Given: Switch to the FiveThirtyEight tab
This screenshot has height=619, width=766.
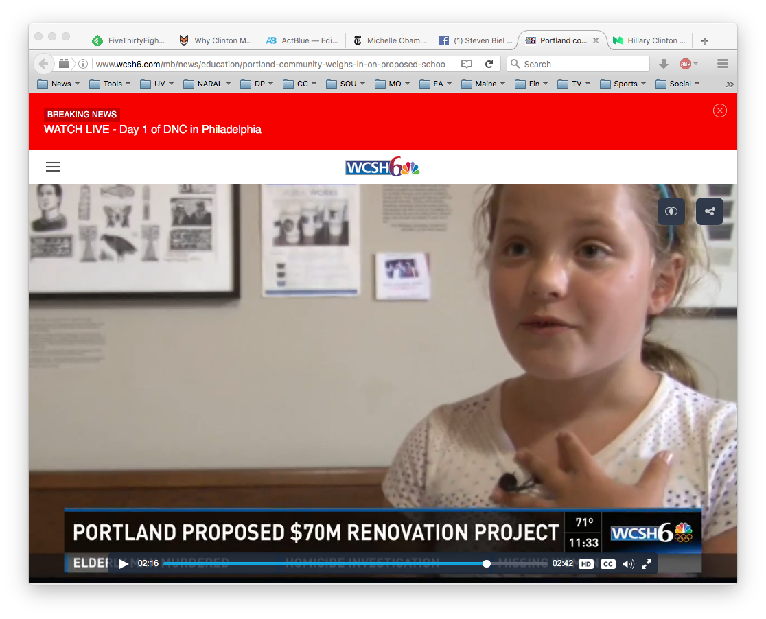Looking at the screenshot, I should click(x=128, y=40).
